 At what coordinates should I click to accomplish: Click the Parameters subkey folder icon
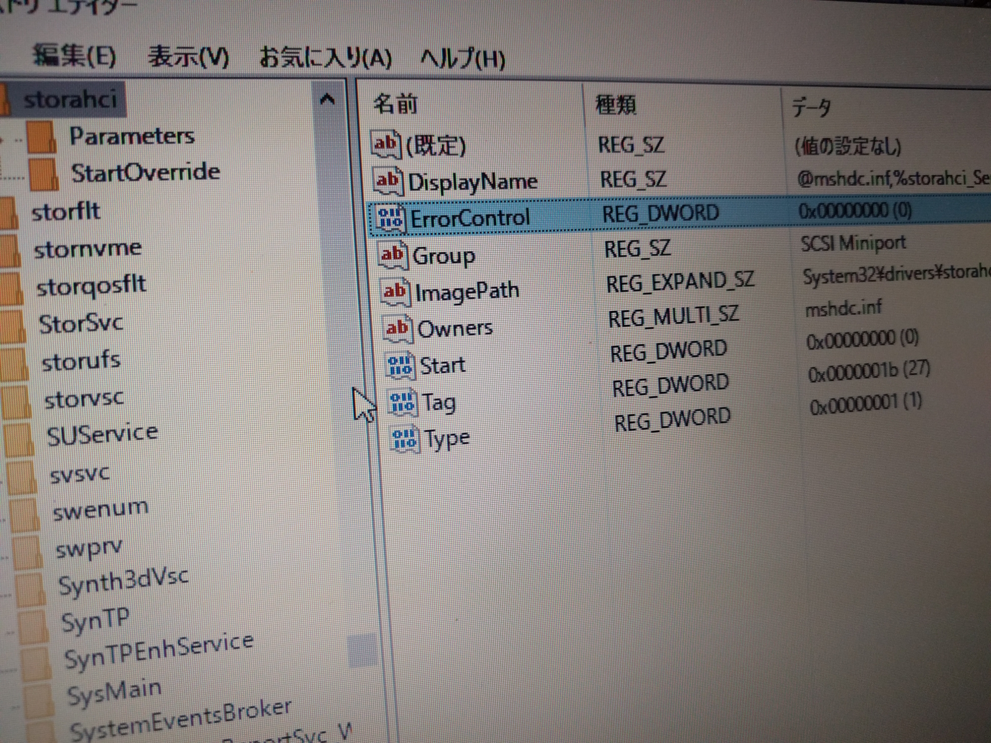tap(42, 137)
